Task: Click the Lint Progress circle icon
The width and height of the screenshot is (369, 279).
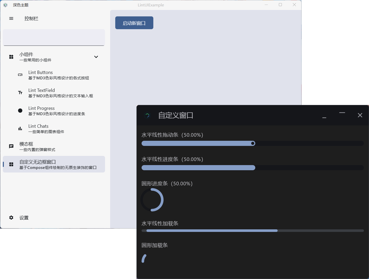Action: [x=20, y=111]
